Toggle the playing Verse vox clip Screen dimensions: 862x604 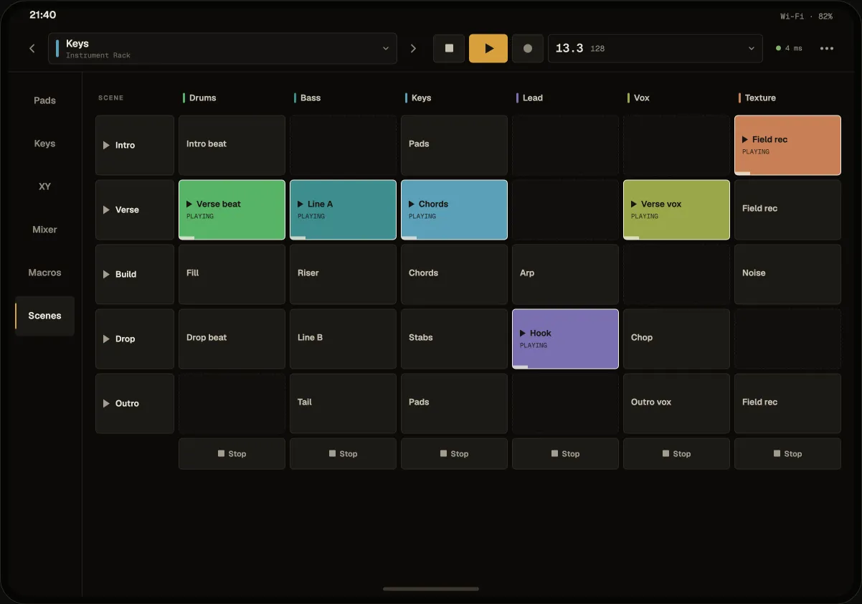[676, 209]
